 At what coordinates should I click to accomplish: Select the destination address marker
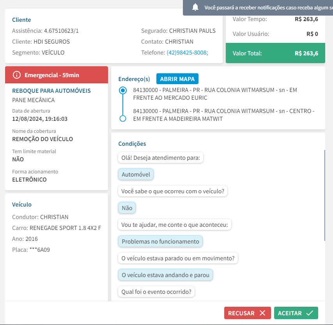(x=123, y=118)
